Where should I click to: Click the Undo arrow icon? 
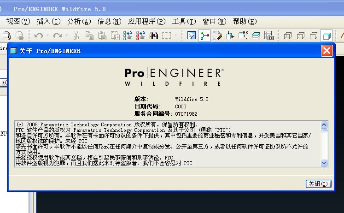tap(39, 35)
